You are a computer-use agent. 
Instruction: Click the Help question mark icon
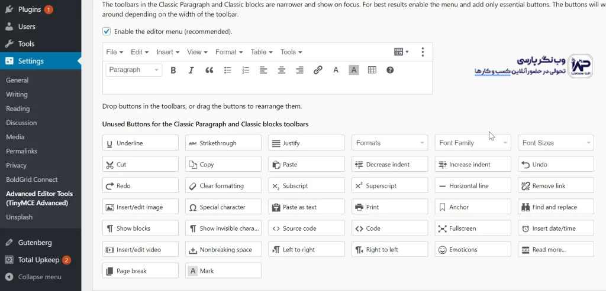[x=390, y=70]
